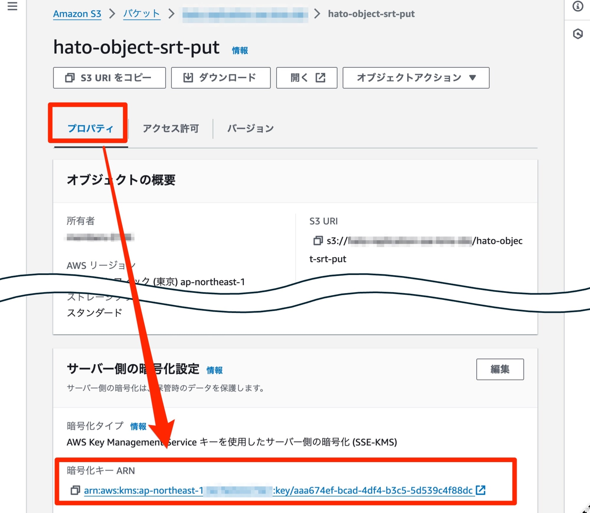The image size is (590, 513).
Task: Click the S3 URI をコピー button
Action: point(109,78)
